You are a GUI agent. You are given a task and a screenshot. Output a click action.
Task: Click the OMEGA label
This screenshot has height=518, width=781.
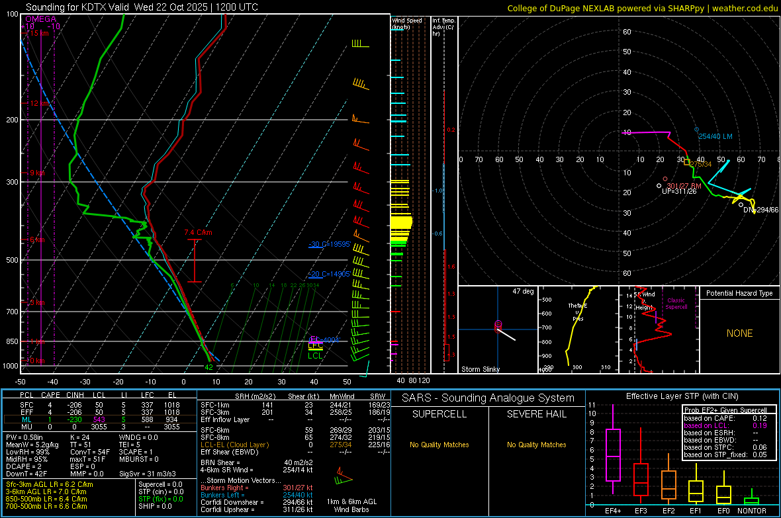(x=40, y=19)
